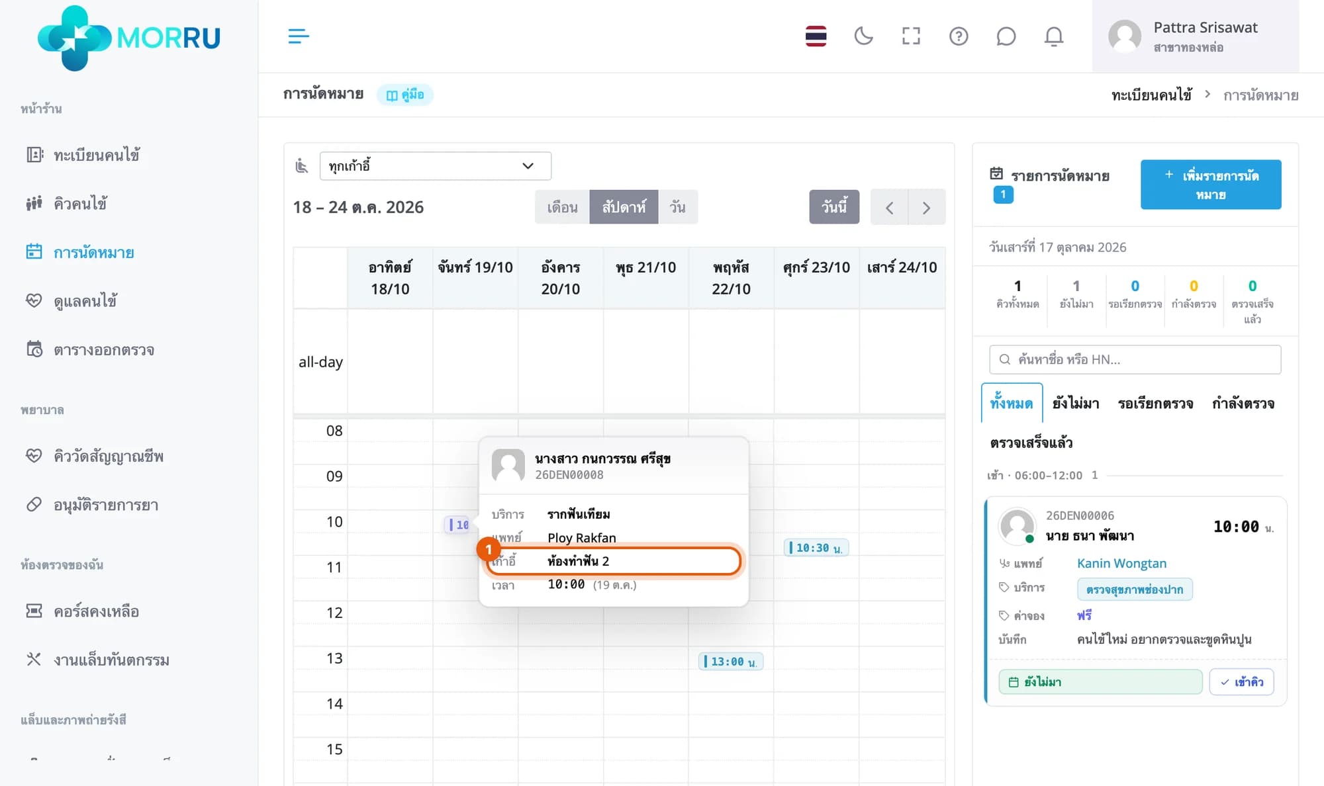Switch calendar to วัน view

coord(677,207)
